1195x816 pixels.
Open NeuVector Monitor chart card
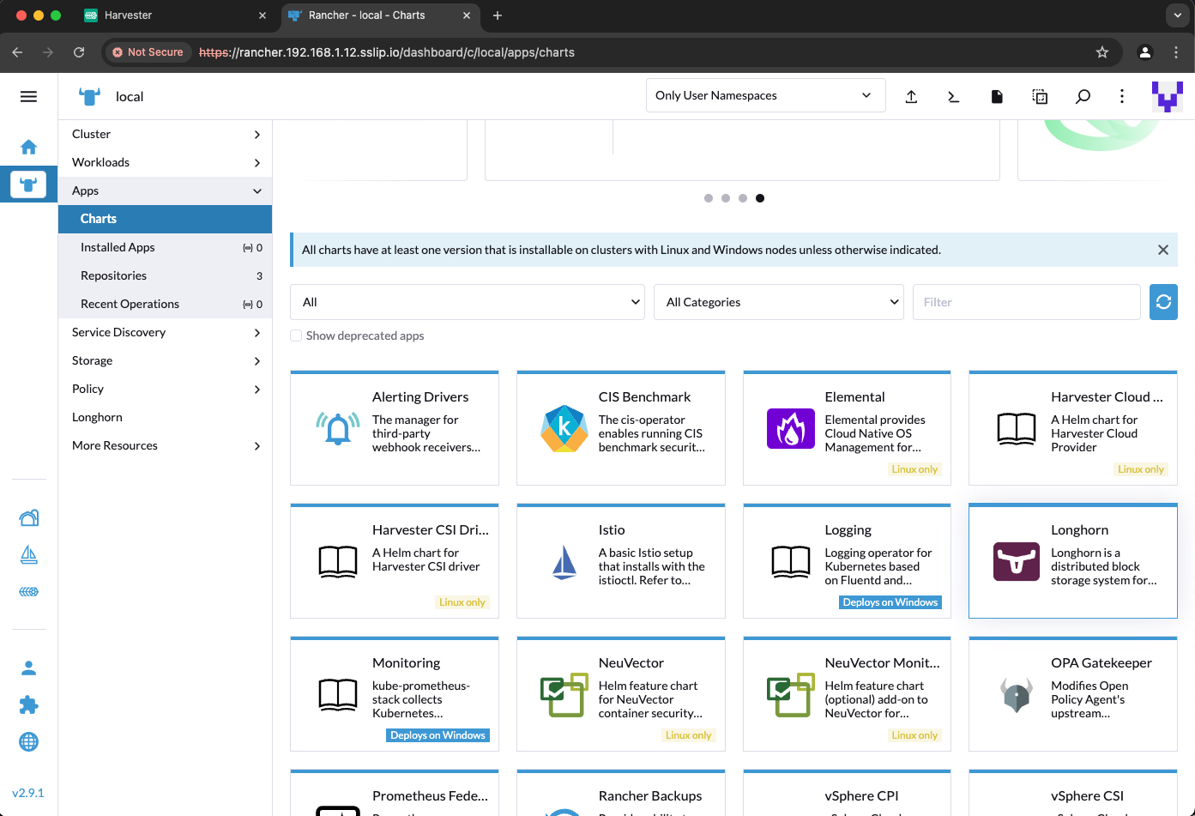pyautogui.click(x=847, y=693)
